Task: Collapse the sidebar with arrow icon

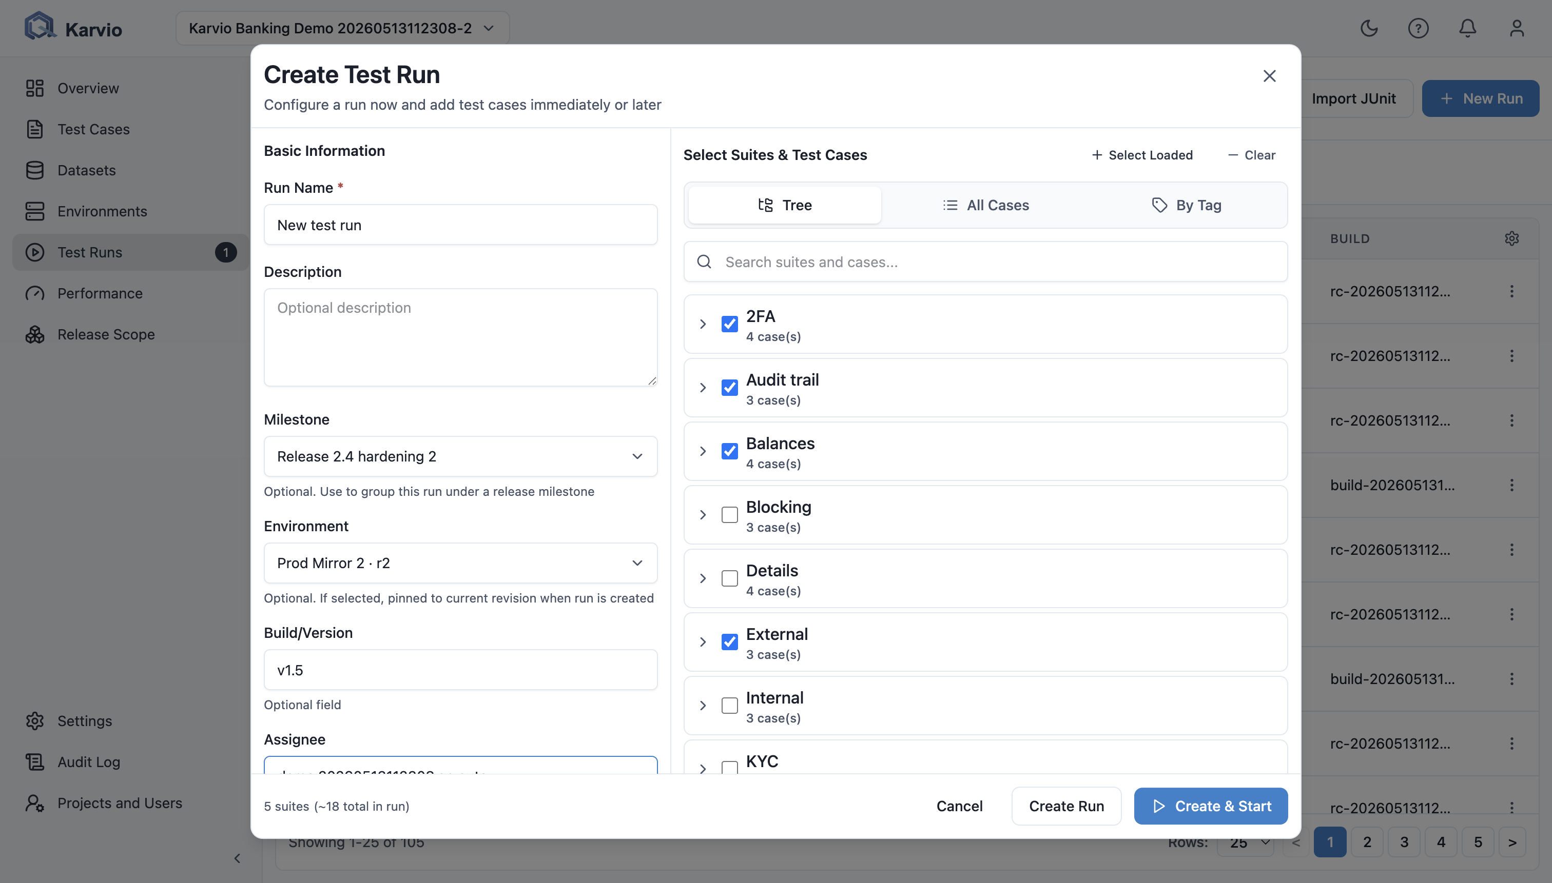Action: click(237, 858)
